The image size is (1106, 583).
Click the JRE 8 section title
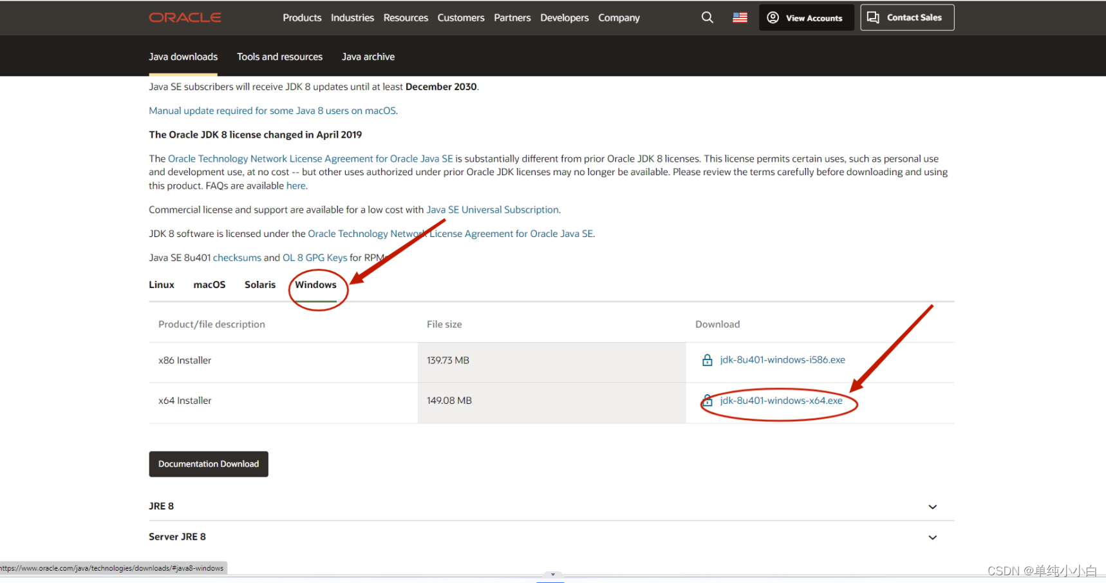tap(162, 506)
